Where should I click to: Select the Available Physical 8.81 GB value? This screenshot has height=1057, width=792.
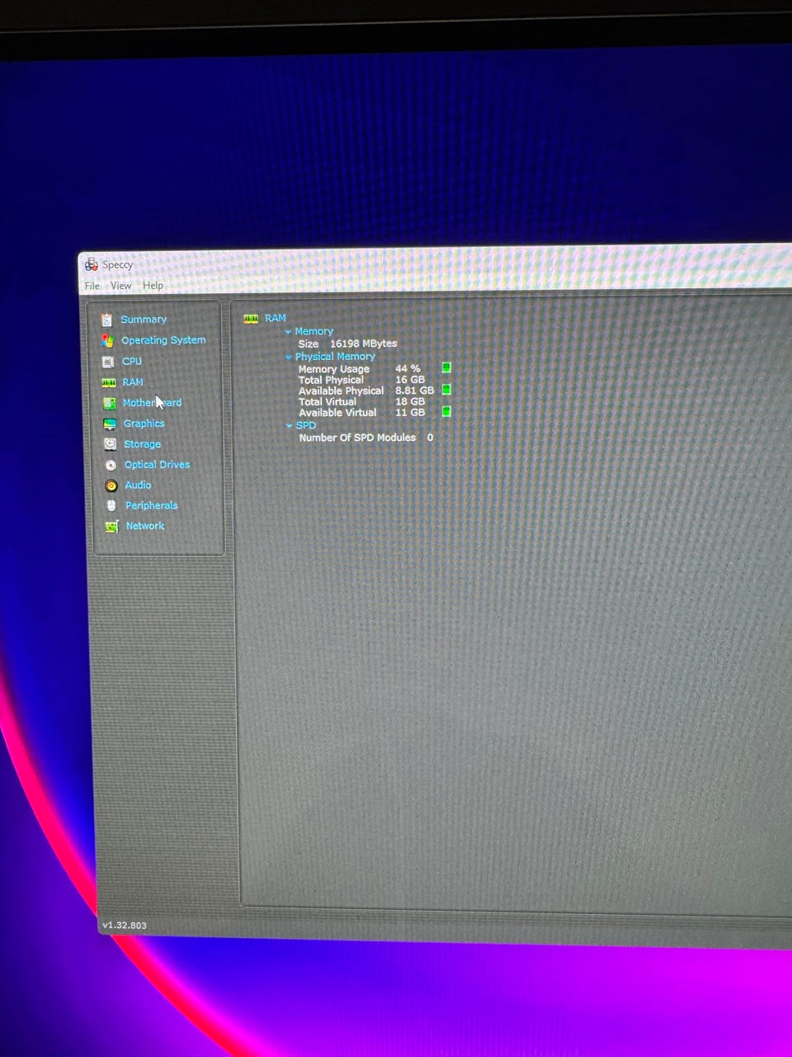415,391
